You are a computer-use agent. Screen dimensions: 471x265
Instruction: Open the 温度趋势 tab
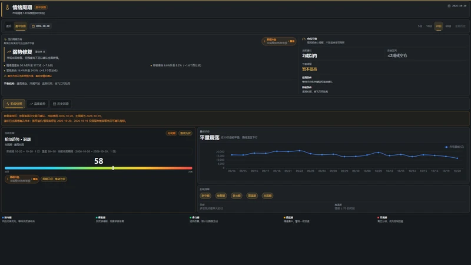coord(37,104)
